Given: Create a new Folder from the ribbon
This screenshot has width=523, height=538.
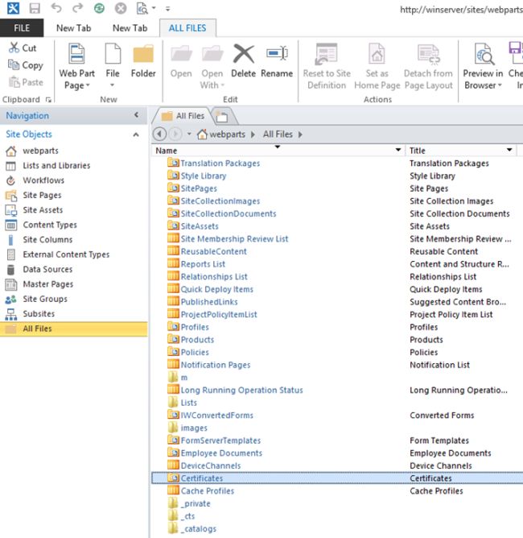Looking at the screenshot, I should [x=143, y=60].
